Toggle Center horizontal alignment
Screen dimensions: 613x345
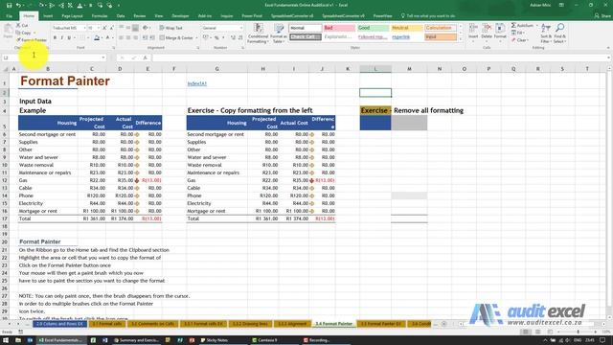pyautogui.click(x=128, y=38)
